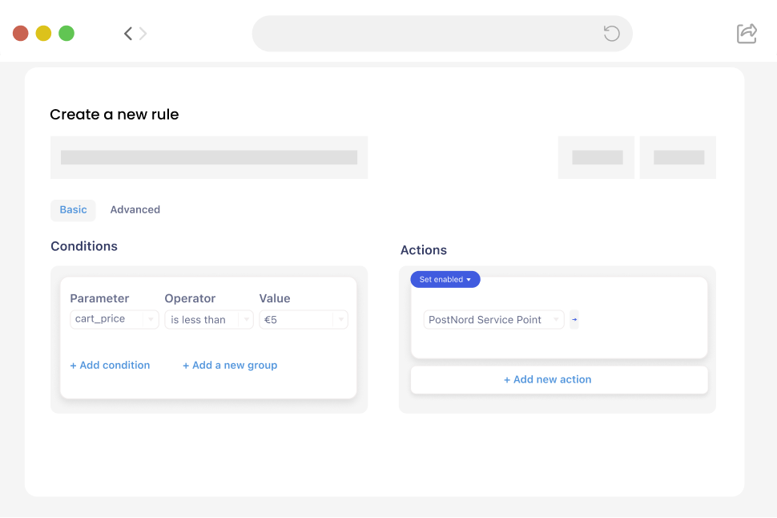Open the 'Set enabled' action type dropdown

(x=445, y=279)
